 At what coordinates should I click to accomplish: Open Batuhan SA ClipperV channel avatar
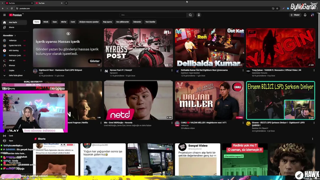pyautogui.click(x=248, y=123)
